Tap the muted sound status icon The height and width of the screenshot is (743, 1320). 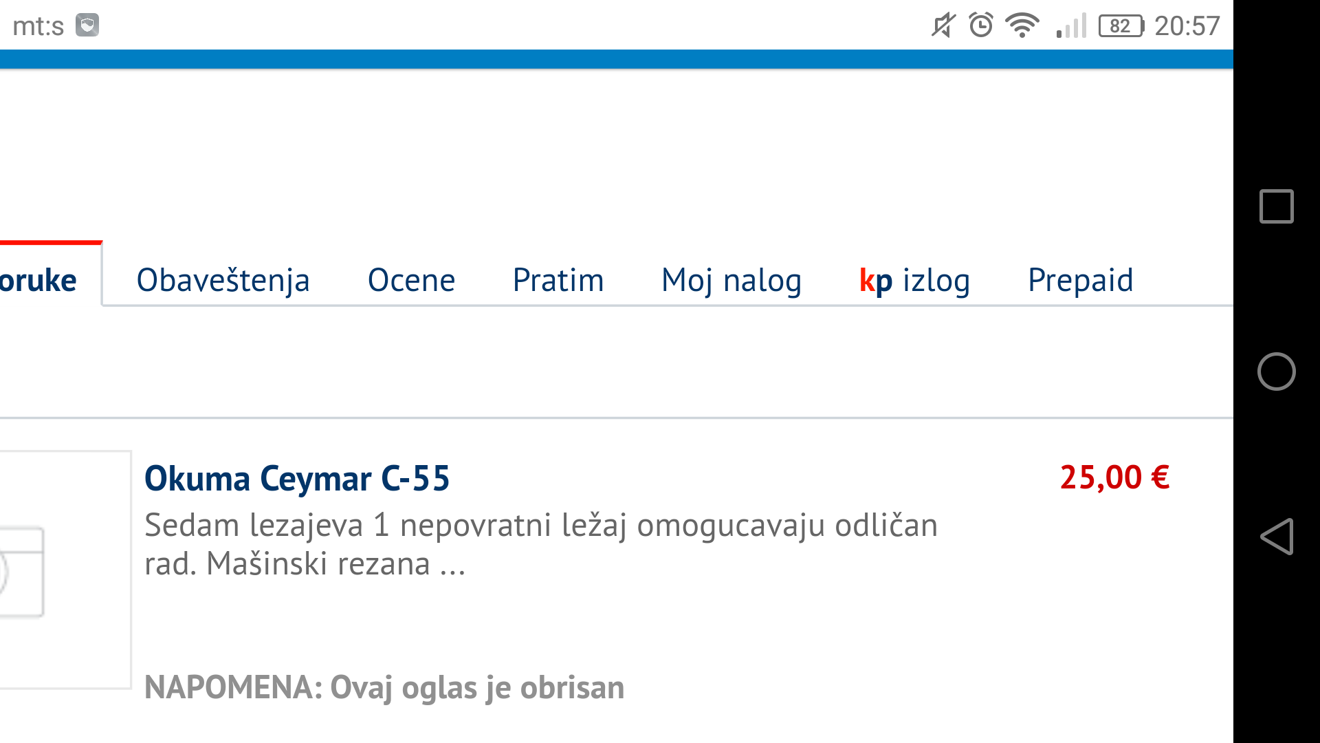[943, 26]
